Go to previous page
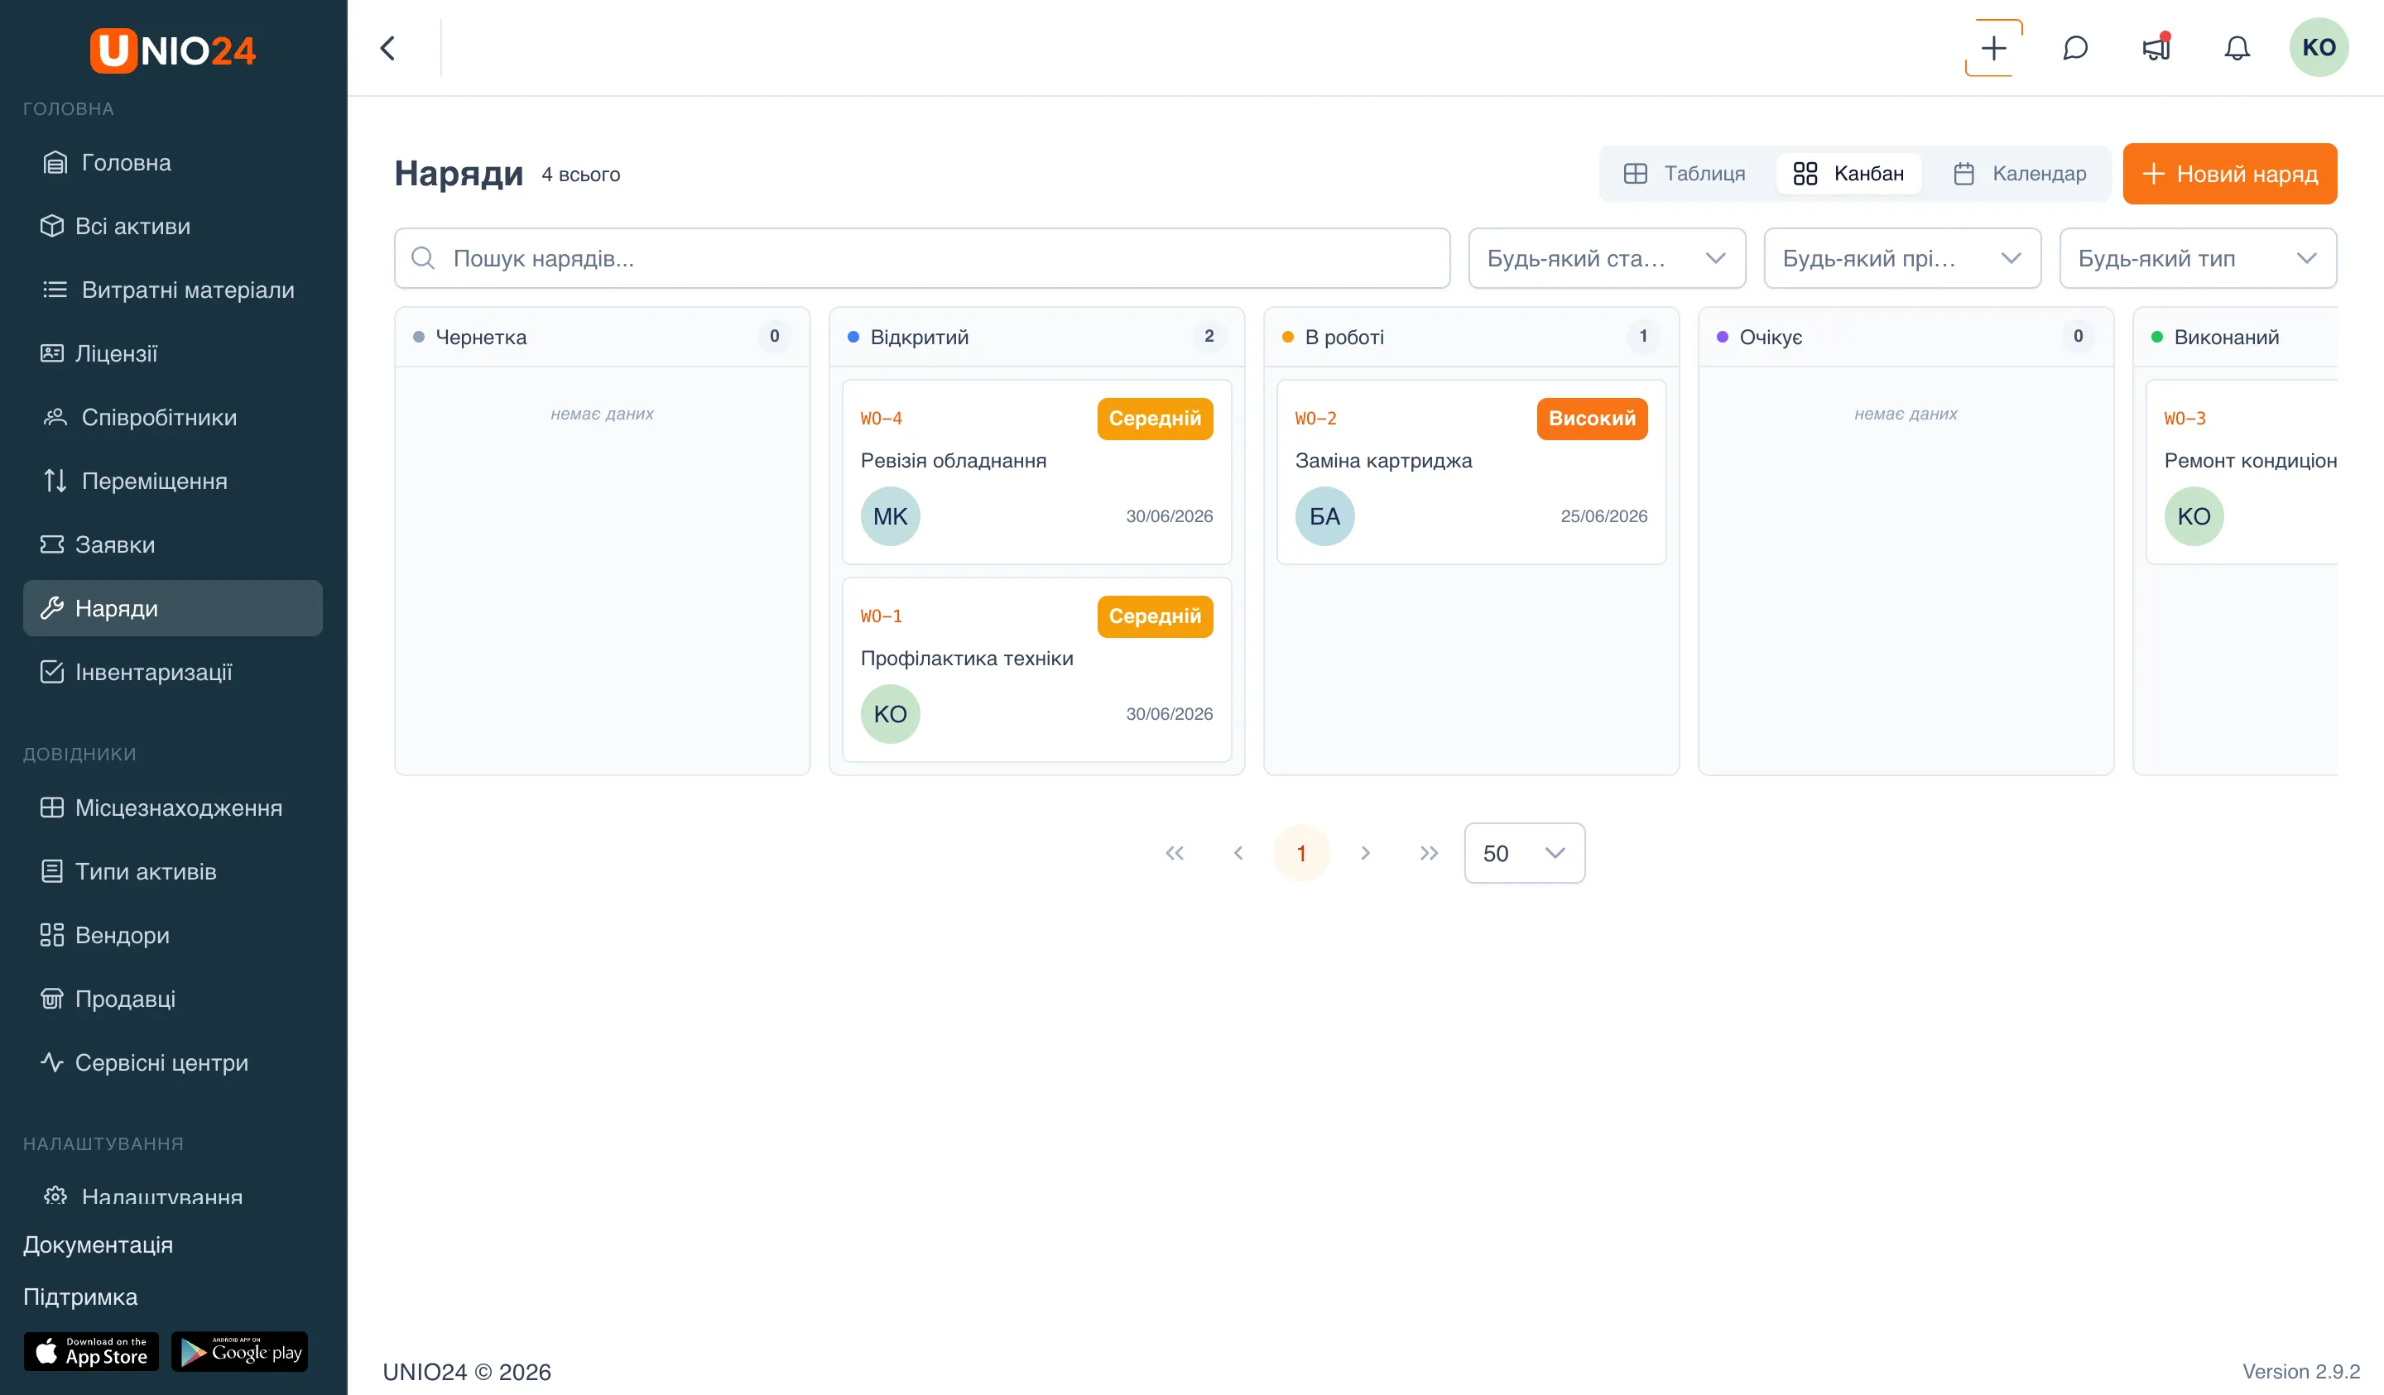 (x=1238, y=853)
